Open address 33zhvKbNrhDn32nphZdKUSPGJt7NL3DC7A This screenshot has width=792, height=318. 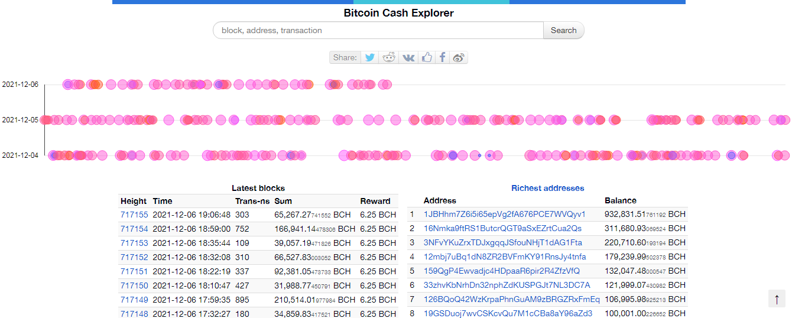(507, 285)
